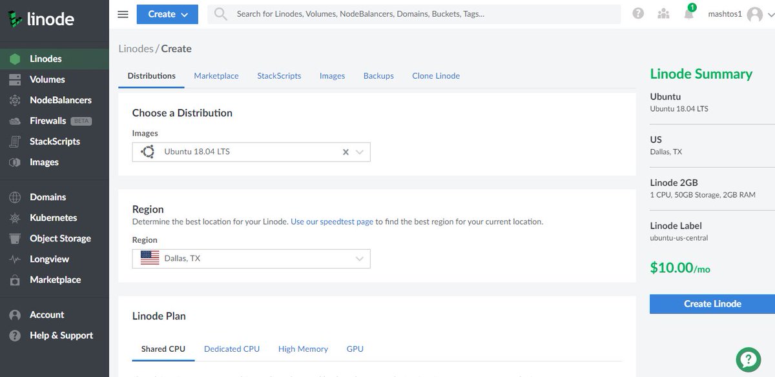Switch to the Clone Linode tab
The width and height of the screenshot is (775, 377).
click(x=436, y=76)
